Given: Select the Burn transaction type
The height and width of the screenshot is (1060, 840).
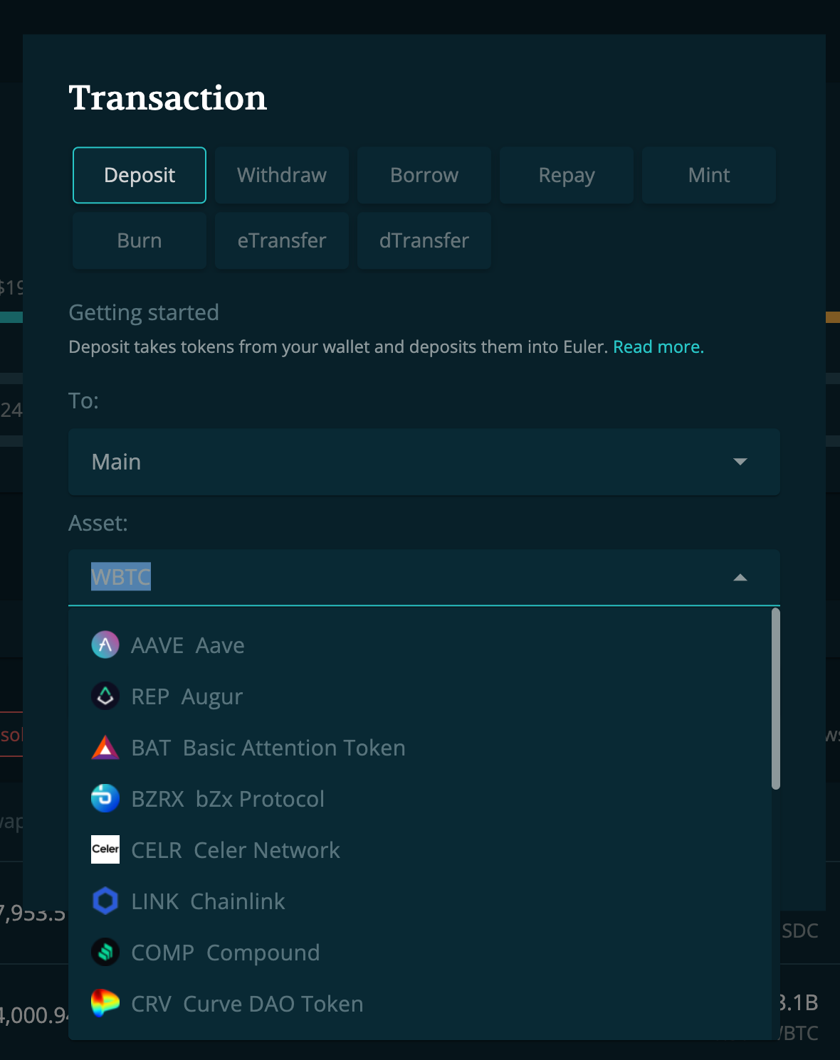Looking at the screenshot, I should tap(139, 240).
